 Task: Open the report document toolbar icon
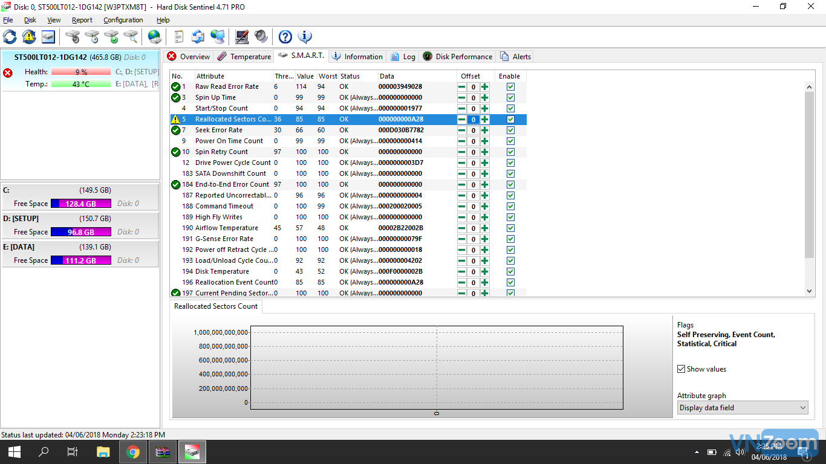[x=178, y=37]
